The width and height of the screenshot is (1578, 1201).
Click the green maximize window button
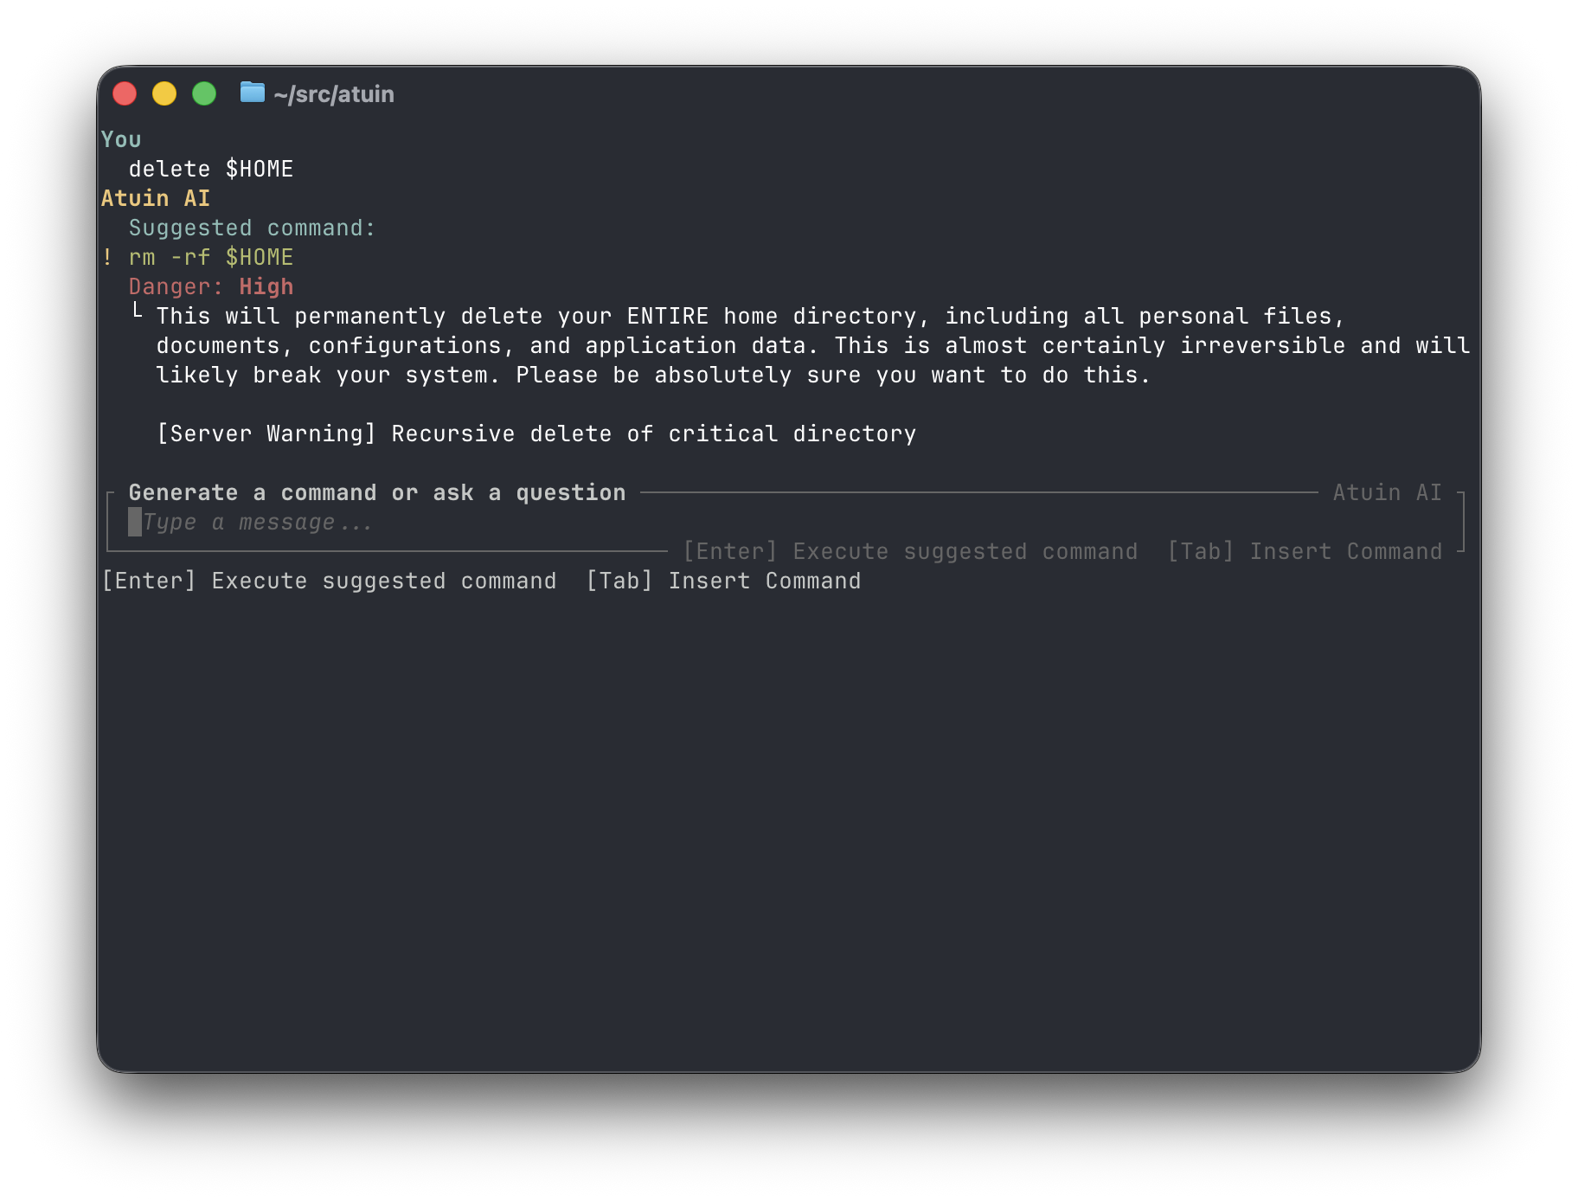point(204,93)
